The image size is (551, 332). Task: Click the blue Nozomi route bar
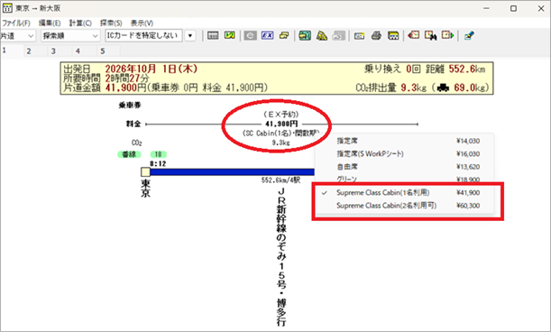232,172
